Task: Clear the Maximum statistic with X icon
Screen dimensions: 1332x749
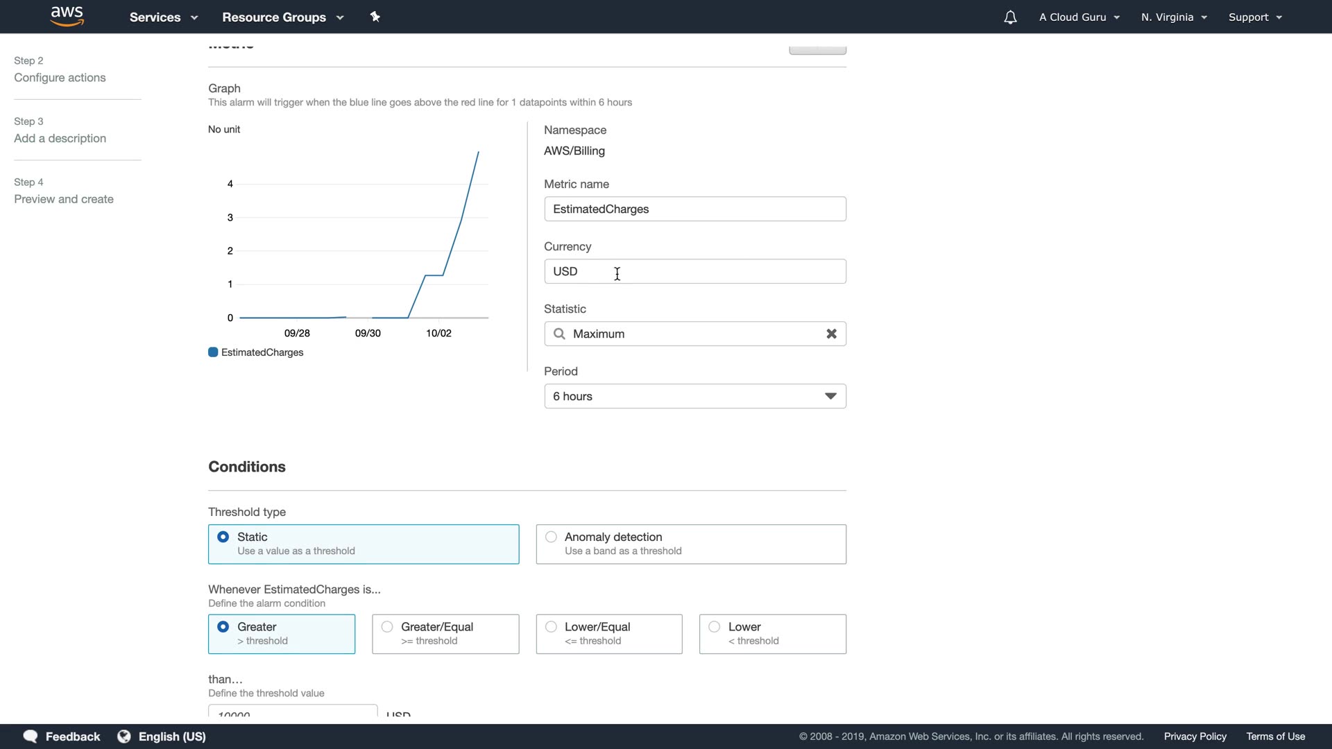Action: click(x=831, y=334)
